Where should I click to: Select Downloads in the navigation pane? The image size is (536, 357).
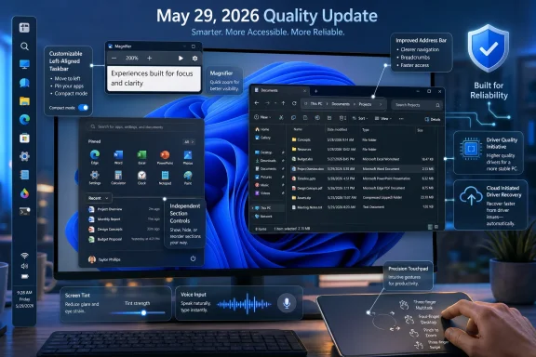click(266, 161)
